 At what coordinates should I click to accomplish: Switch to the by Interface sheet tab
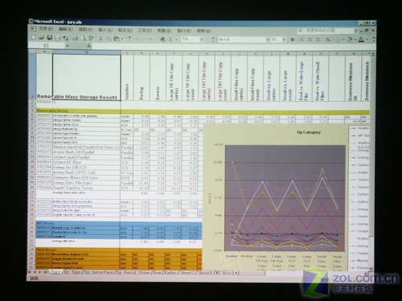98,272
